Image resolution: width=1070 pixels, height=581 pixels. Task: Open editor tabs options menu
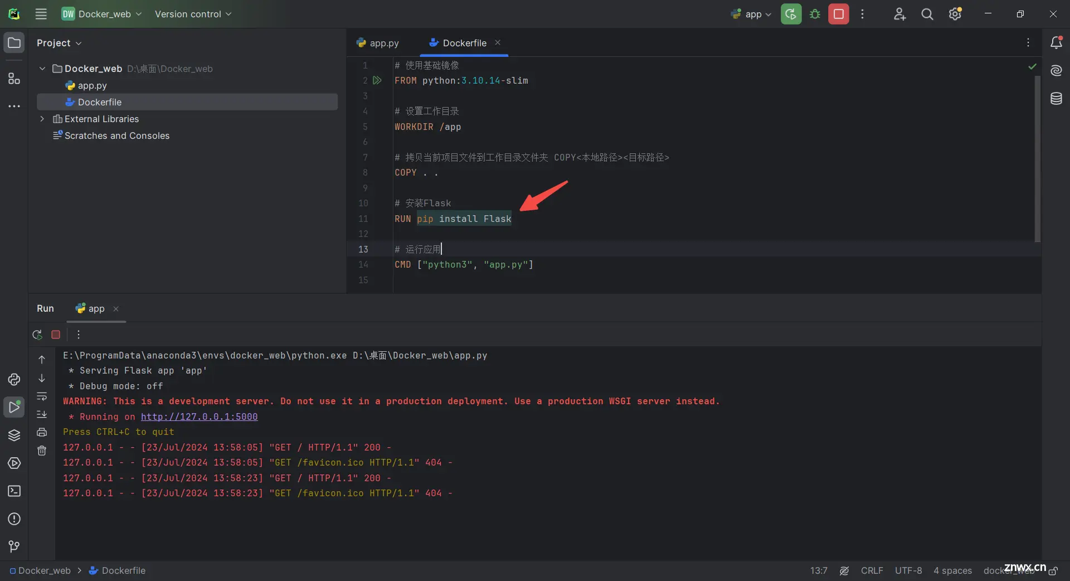pos(1028,42)
